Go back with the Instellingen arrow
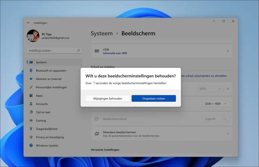Image resolution: width=259 pixels, height=167 pixels. click(x=28, y=23)
